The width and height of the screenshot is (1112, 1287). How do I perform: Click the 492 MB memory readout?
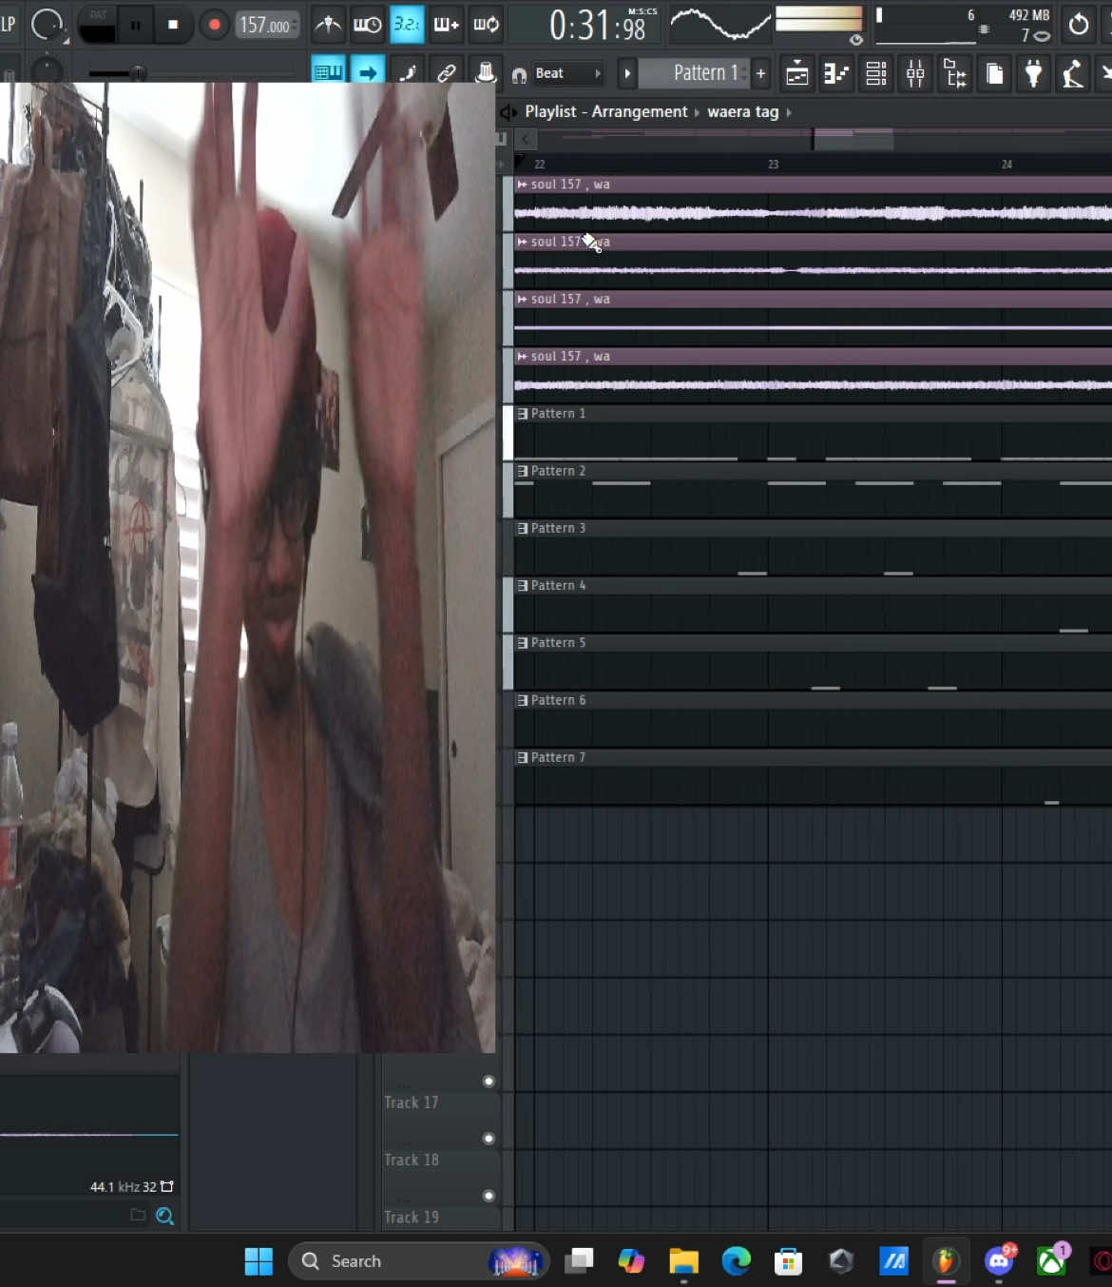pos(1029,15)
